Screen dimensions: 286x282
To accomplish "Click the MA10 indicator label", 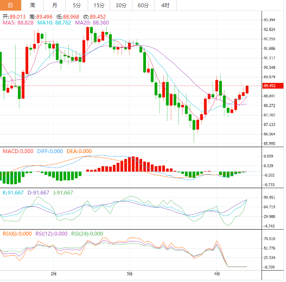I will pyautogui.click(x=54, y=22).
